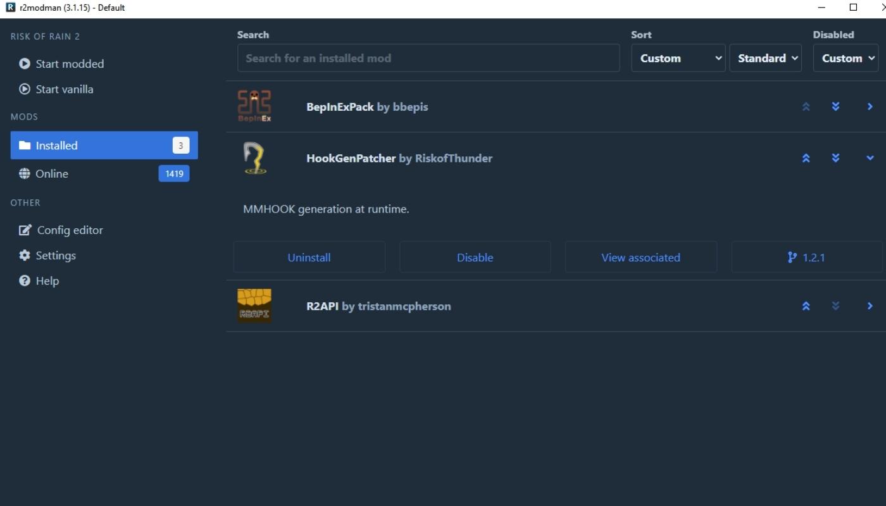Open the Standard sort direction dropdown

pyautogui.click(x=766, y=58)
